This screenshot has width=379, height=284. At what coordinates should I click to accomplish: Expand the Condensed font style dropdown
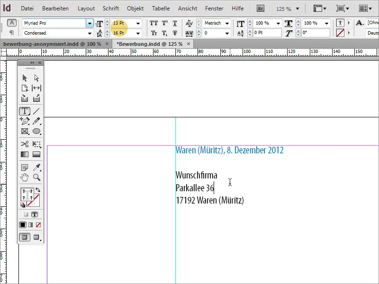click(x=90, y=33)
